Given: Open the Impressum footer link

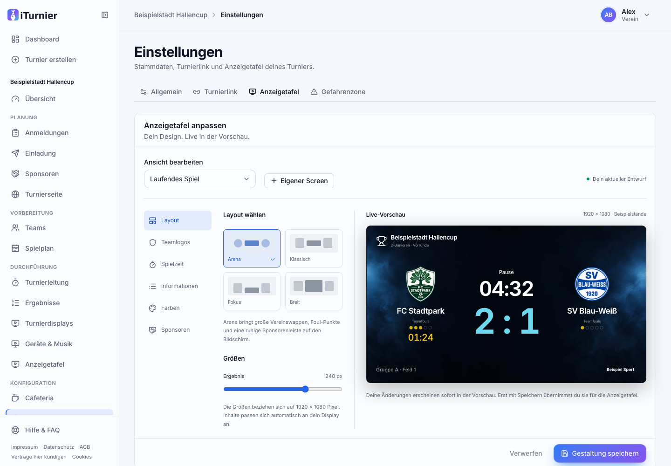Looking at the screenshot, I should (25, 447).
